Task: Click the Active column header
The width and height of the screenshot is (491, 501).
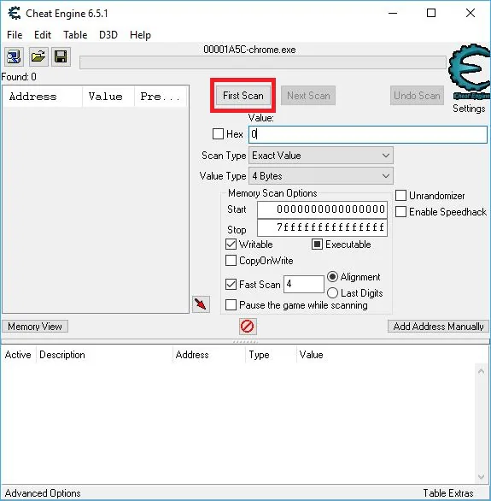Action: (x=18, y=355)
